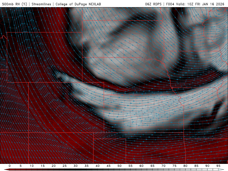The height and width of the screenshot is (171, 228).
Task: Click the color scale label "25"
Action: [65, 166]
